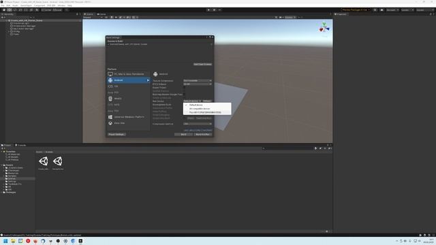Click the Build And Run button
The image size is (436, 245).
coord(203,135)
